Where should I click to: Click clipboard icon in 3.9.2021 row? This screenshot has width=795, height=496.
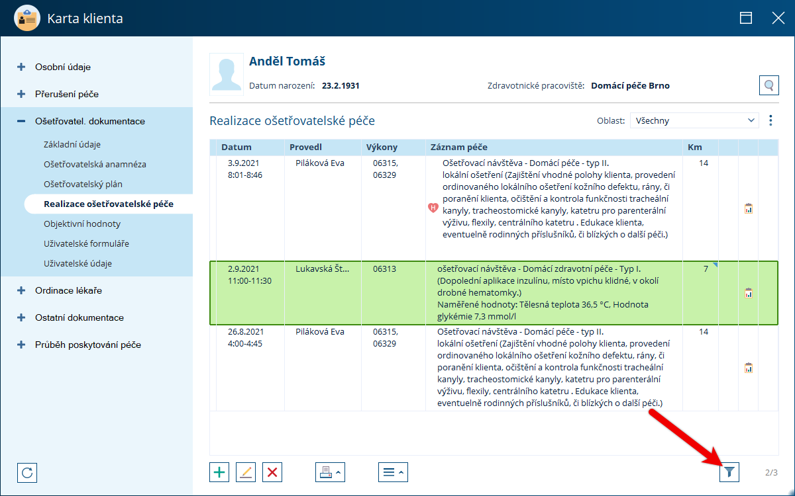tap(749, 208)
